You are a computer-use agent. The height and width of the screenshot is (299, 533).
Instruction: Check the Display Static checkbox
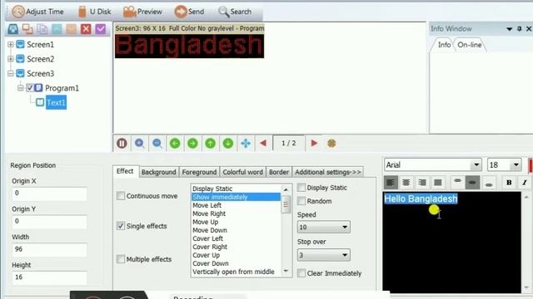point(301,188)
